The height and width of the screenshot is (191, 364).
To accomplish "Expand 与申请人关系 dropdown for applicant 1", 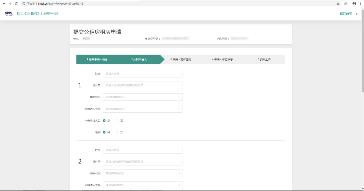I will point(143,109).
